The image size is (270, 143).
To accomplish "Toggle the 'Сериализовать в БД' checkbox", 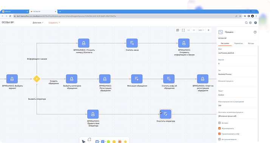I will 219,134.
